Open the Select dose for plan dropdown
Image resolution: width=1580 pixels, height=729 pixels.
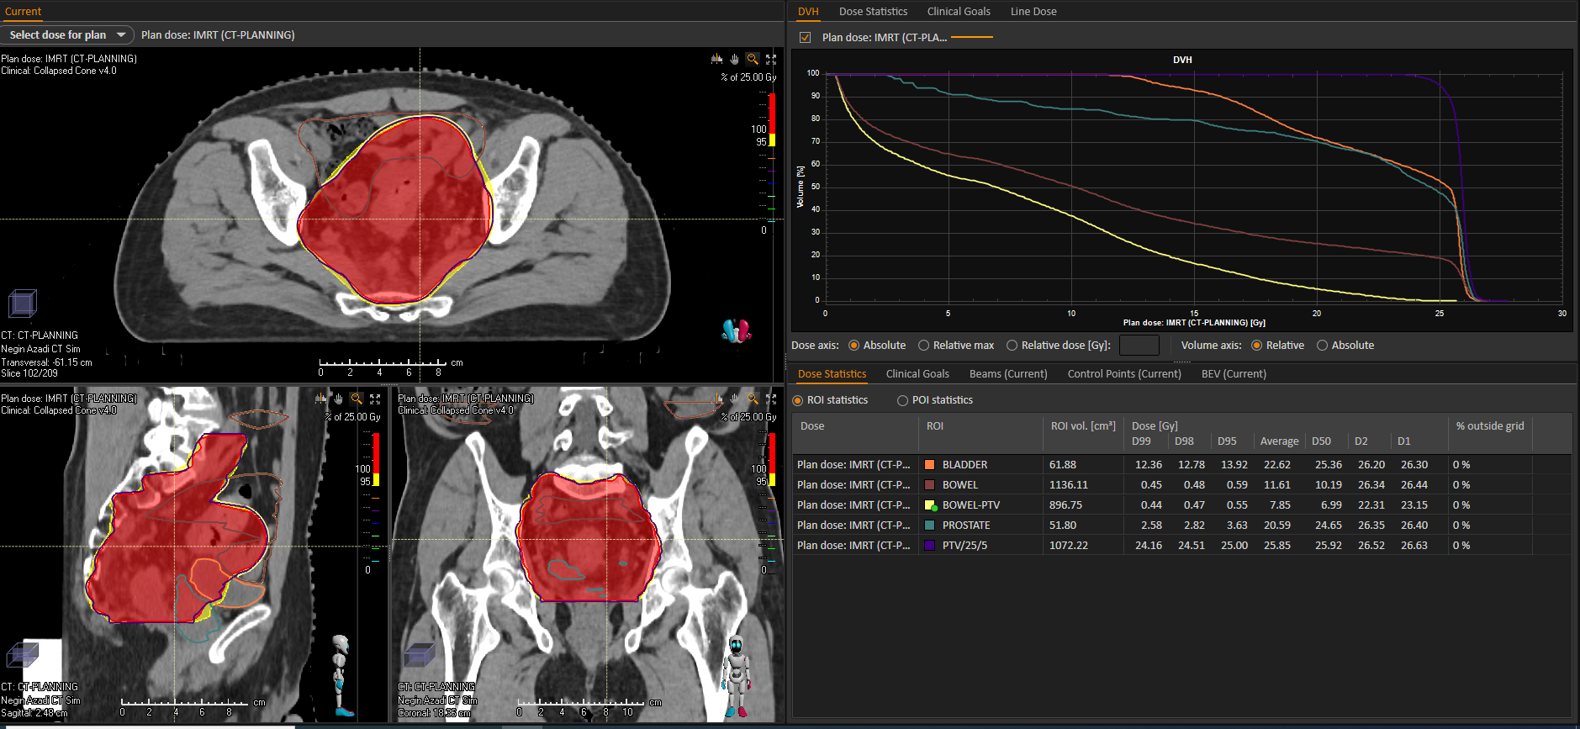tap(67, 34)
